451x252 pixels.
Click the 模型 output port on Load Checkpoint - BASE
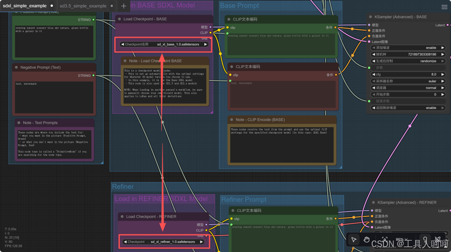click(210, 27)
